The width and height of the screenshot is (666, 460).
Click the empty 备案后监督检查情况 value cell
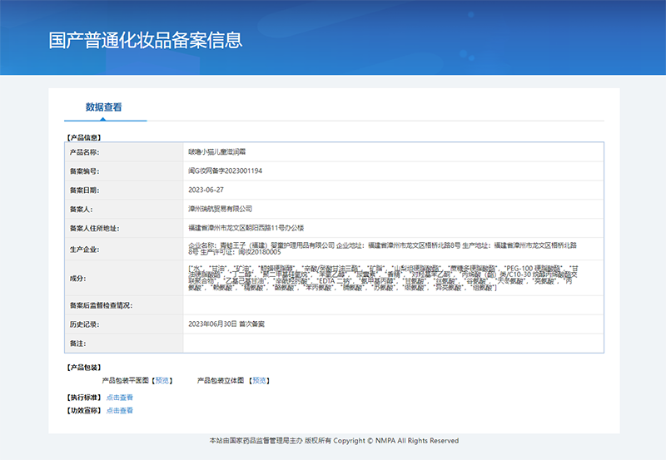click(393, 305)
